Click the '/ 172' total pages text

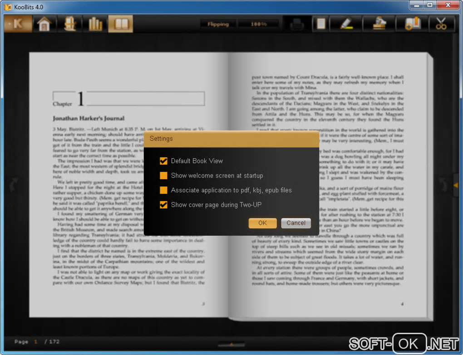pyautogui.click(x=52, y=342)
